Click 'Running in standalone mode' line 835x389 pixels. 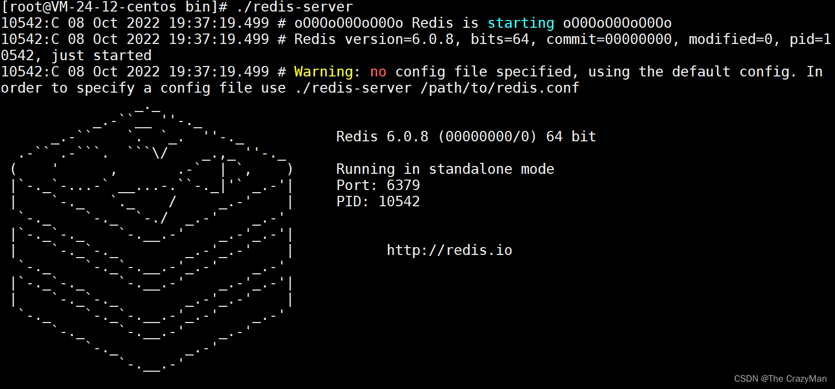(x=445, y=169)
